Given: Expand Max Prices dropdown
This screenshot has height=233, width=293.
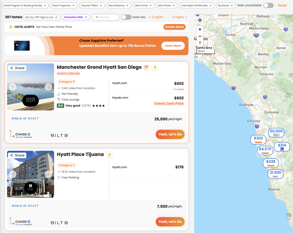Looking at the screenshot, I should point(167,5).
